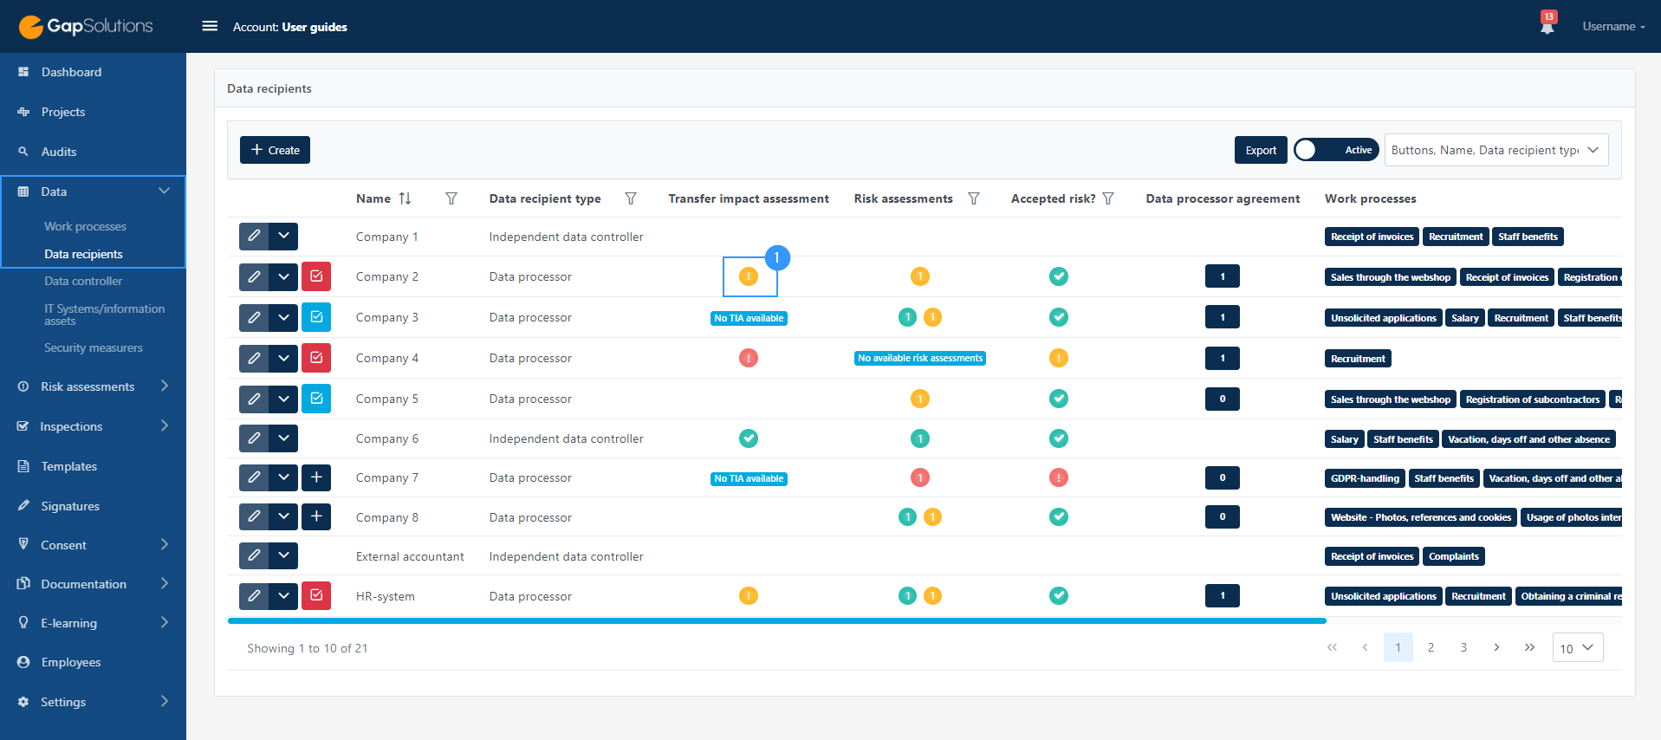
Task: Edit Company 4 with pencil icon
Action: (254, 358)
